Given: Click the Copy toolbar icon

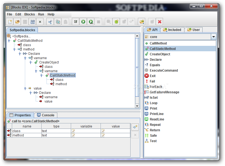Looking at the screenshot, I should click(x=58, y=22).
